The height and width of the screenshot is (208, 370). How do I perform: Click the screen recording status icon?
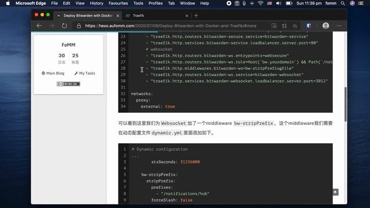(229, 3)
